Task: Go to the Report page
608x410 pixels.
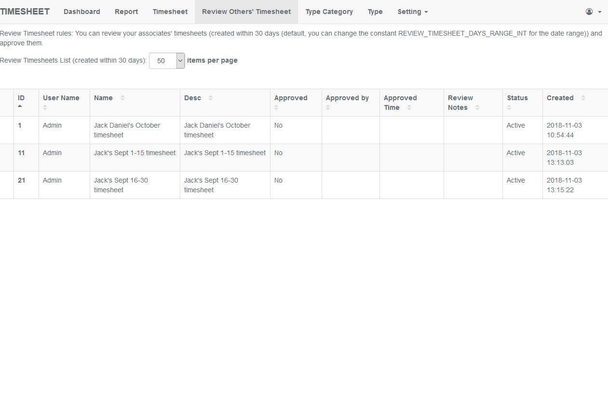Action: click(126, 12)
